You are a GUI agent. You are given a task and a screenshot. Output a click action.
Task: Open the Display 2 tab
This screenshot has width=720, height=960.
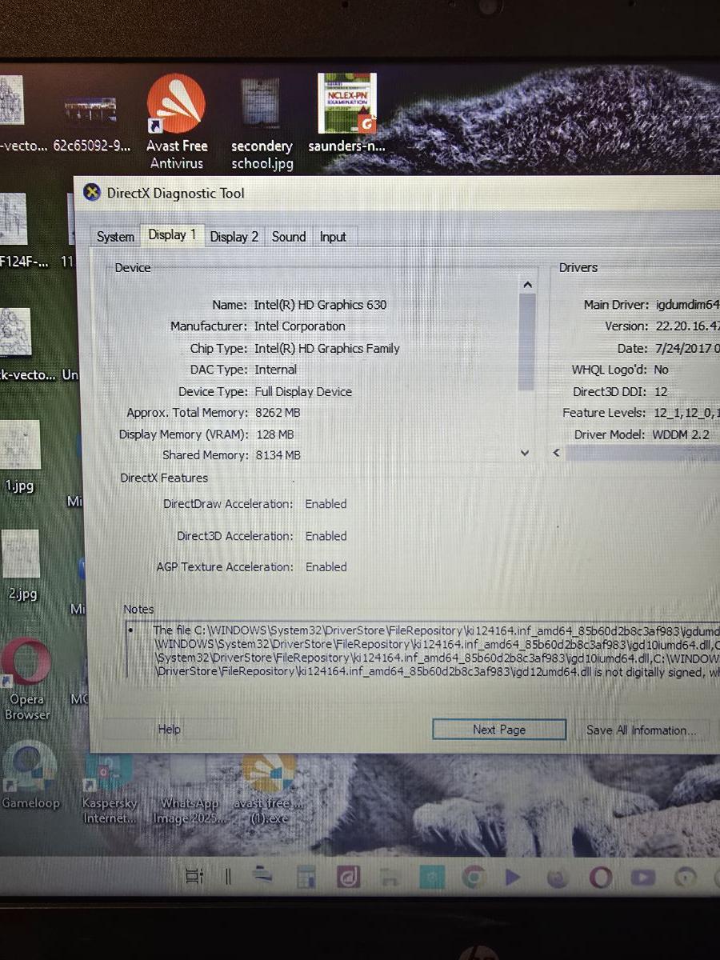(x=234, y=237)
